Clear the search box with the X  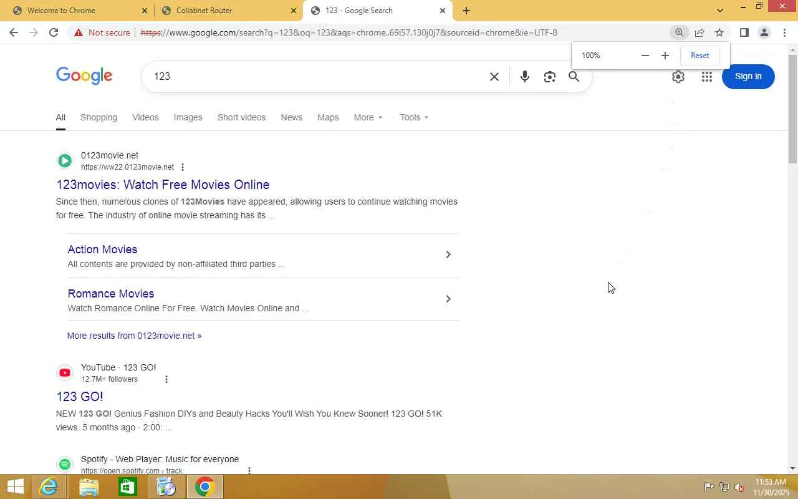point(494,77)
